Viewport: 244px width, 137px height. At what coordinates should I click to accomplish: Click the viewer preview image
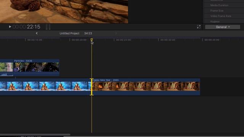click(x=64, y=11)
